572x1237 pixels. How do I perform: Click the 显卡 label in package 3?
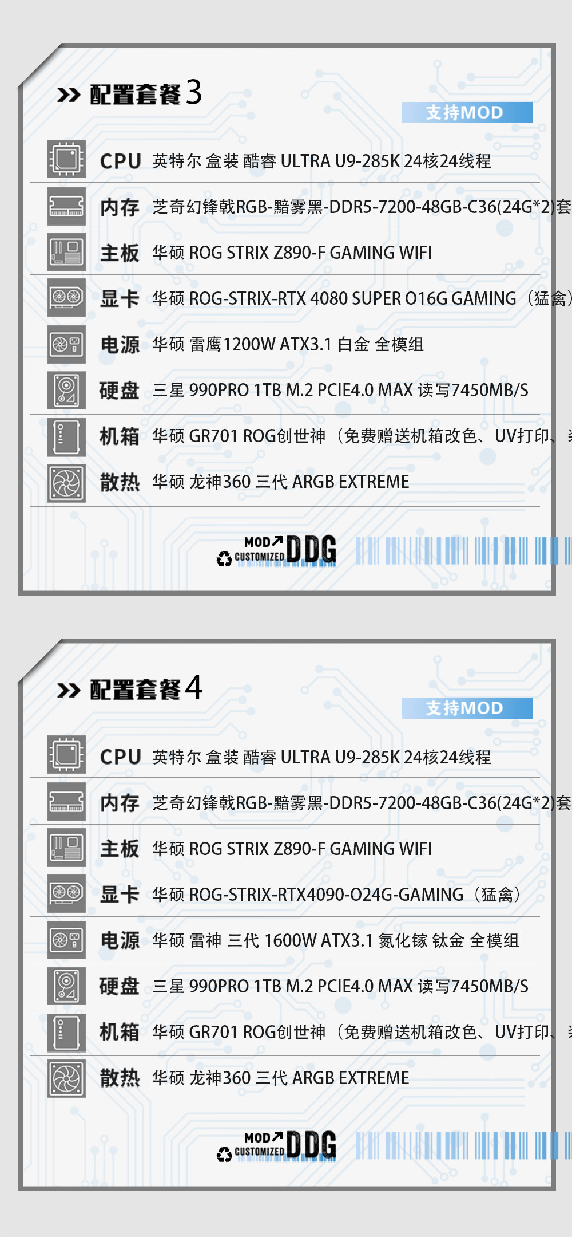click(x=120, y=299)
